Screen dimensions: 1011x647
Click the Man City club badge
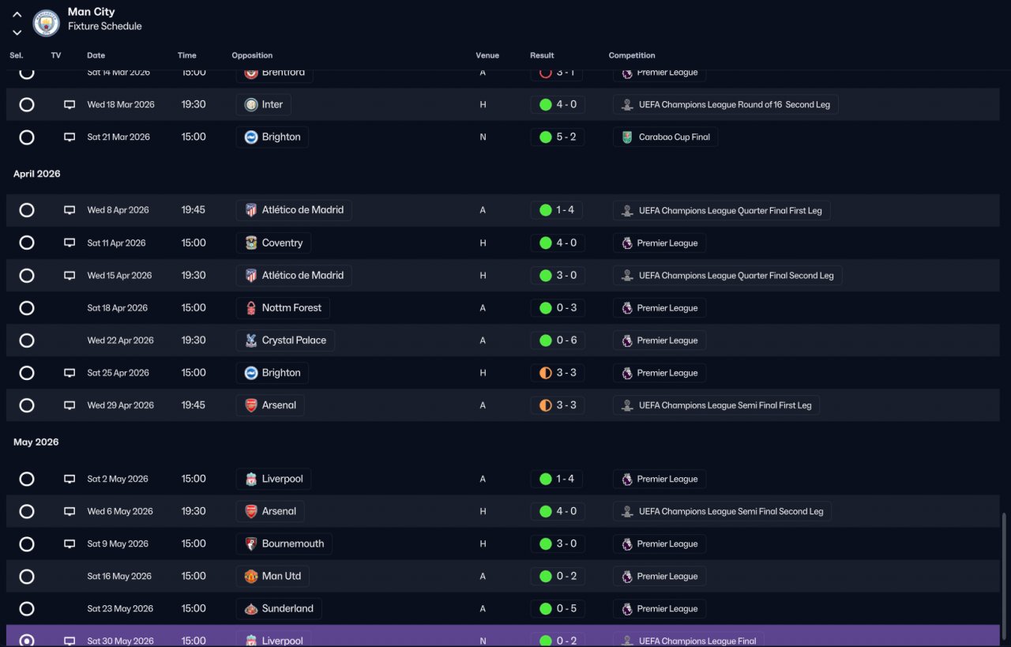coord(47,23)
